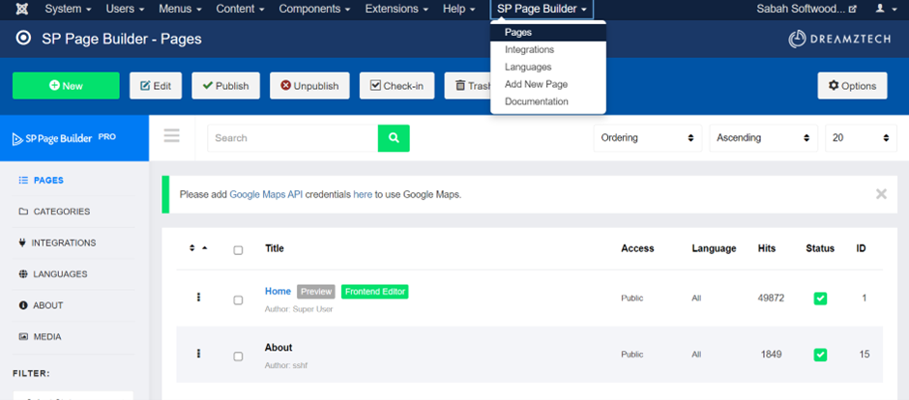Screen dimensions: 909x400
Task: Sort by the Access column header
Action: pos(637,248)
